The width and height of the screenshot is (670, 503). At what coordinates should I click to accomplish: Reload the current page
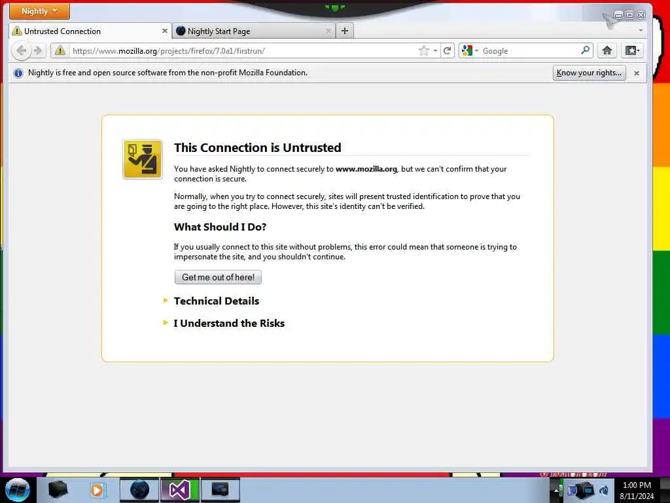448,51
